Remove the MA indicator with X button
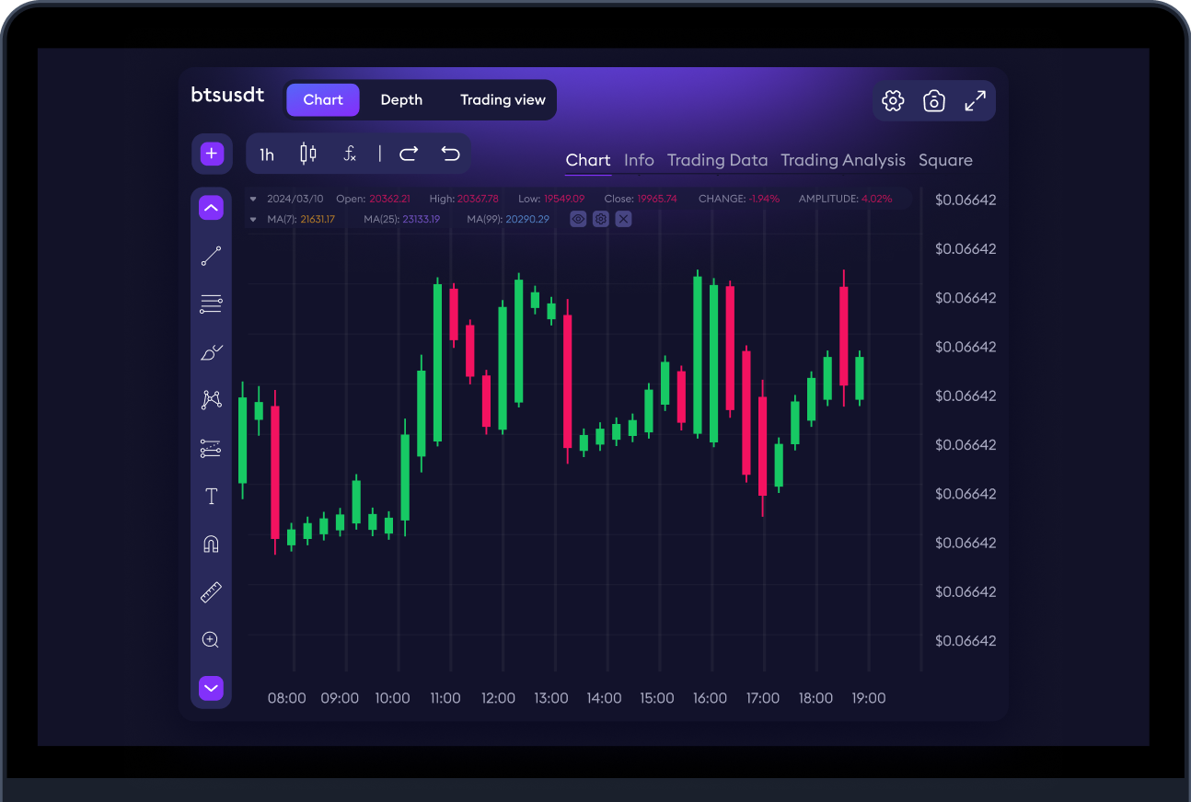The width and height of the screenshot is (1191, 802). click(x=623, y=219)
